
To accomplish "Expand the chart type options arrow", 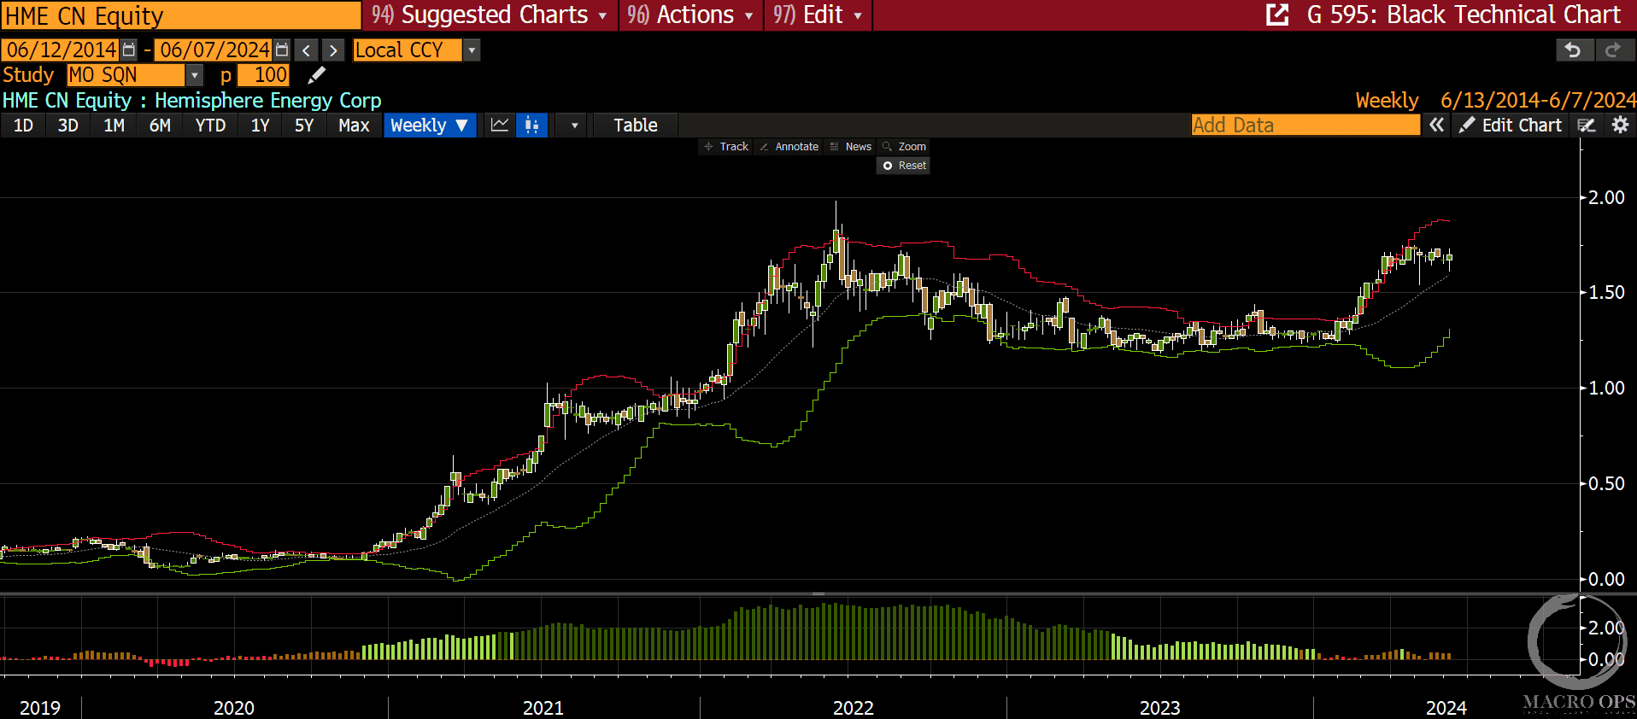I will pos(574,126).
